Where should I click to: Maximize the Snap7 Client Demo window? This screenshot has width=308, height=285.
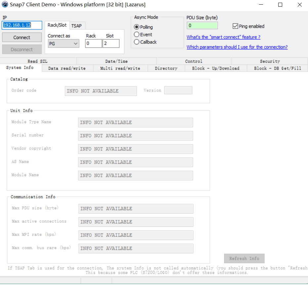[280, 5]
